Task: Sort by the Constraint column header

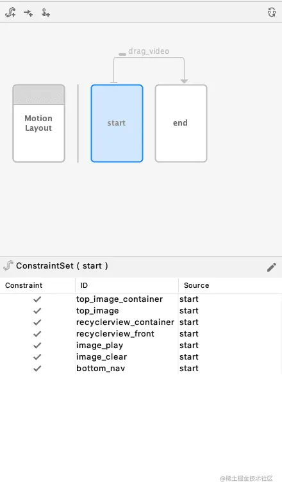Action: click(x=24, y=285)
